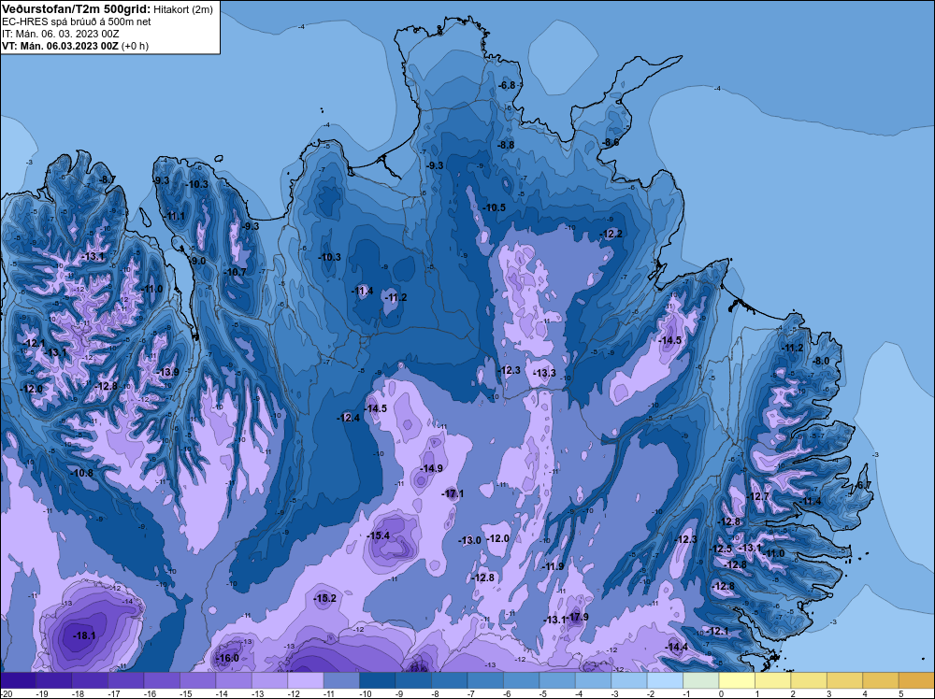
Task: Click the -14.4 temperature label
Action: 677,648
